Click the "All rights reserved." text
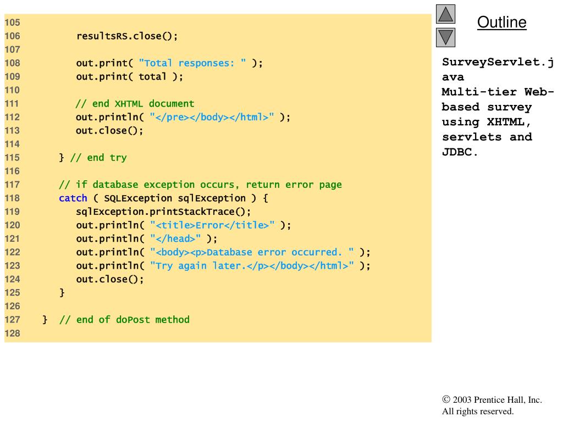The height and width of the screenshot is (422, 563). pos(478,411)
